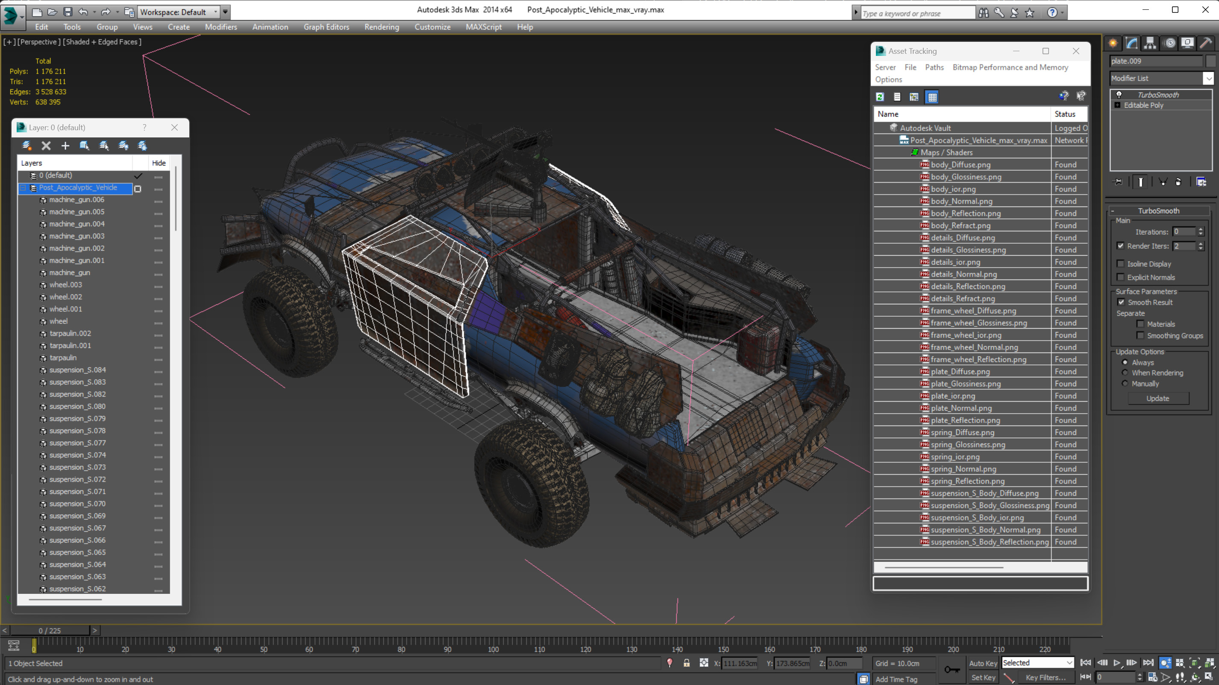The width and height of the screenshot is (1219, 685).
Task: Open the Motion command panel tab
Action: click(1170, 44)
